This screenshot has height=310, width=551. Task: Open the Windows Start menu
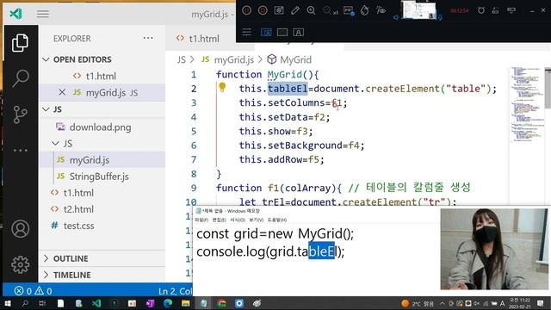7,303
